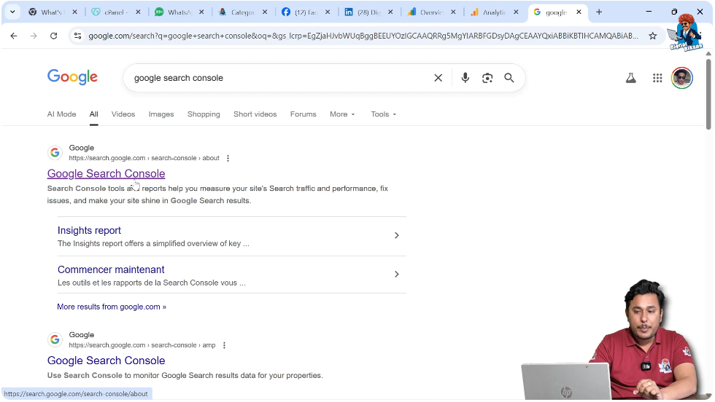
Task: Focus the Google search input field
Action: [278, 78]
